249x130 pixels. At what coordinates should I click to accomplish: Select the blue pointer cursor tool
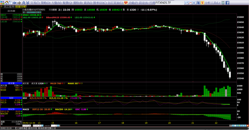point(198,3)
